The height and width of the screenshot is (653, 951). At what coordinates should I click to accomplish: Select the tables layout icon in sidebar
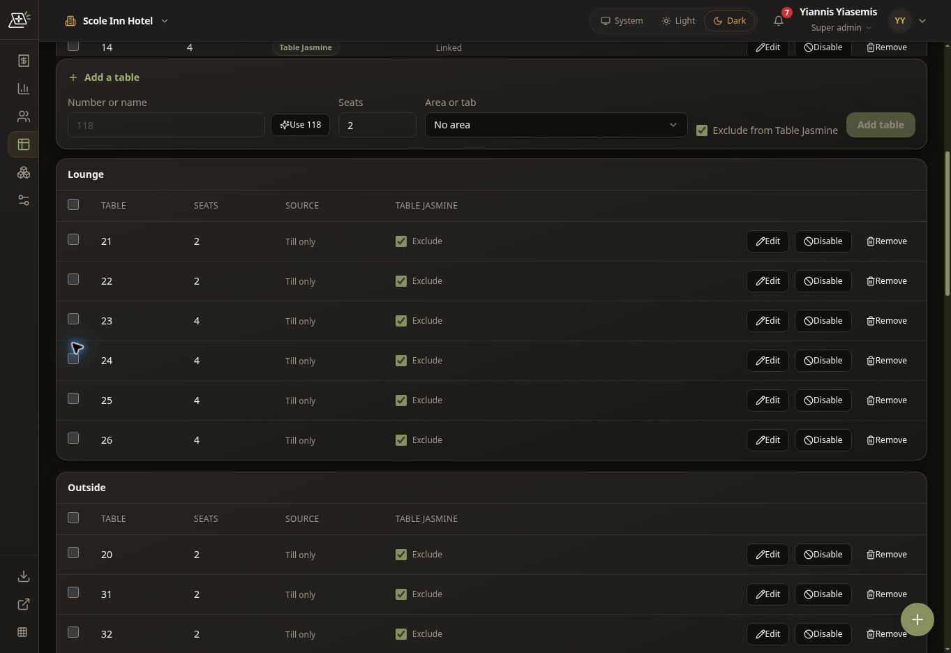point(23,144)
